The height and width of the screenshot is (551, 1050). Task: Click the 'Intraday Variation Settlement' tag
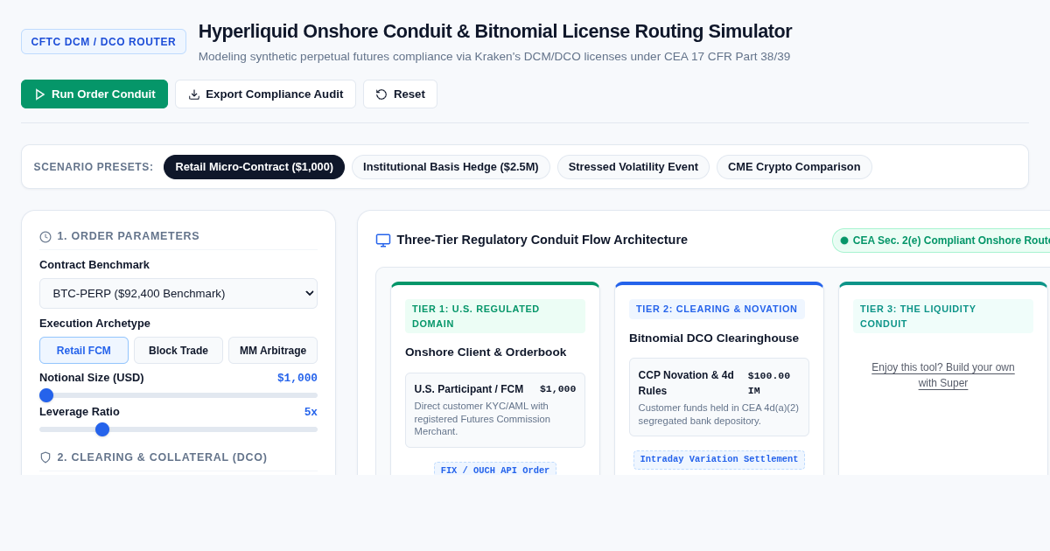pyautogui.click(x=719, y=459)
